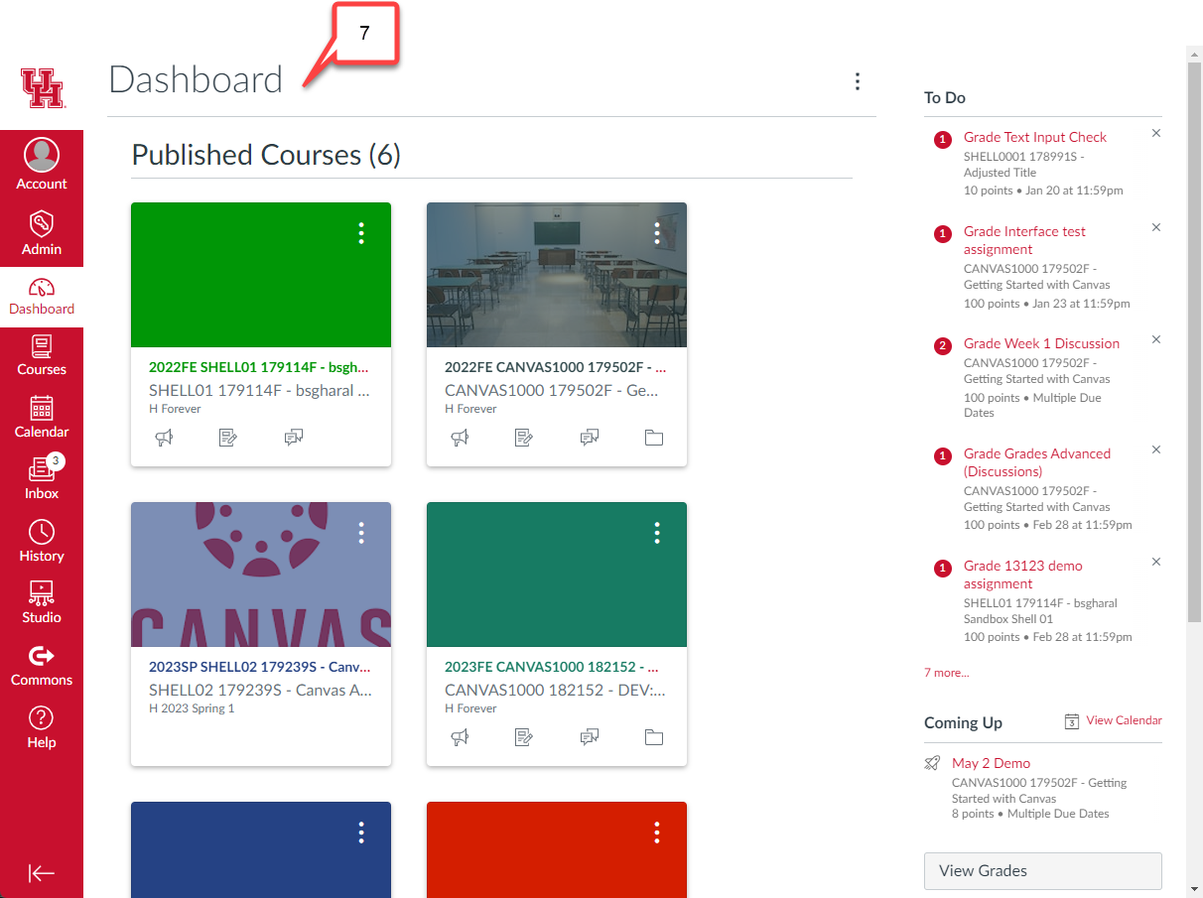Open Files for 2023FE CANVAS1000 182152
The height and width of the screenshot is (898, 1203).
654,737
